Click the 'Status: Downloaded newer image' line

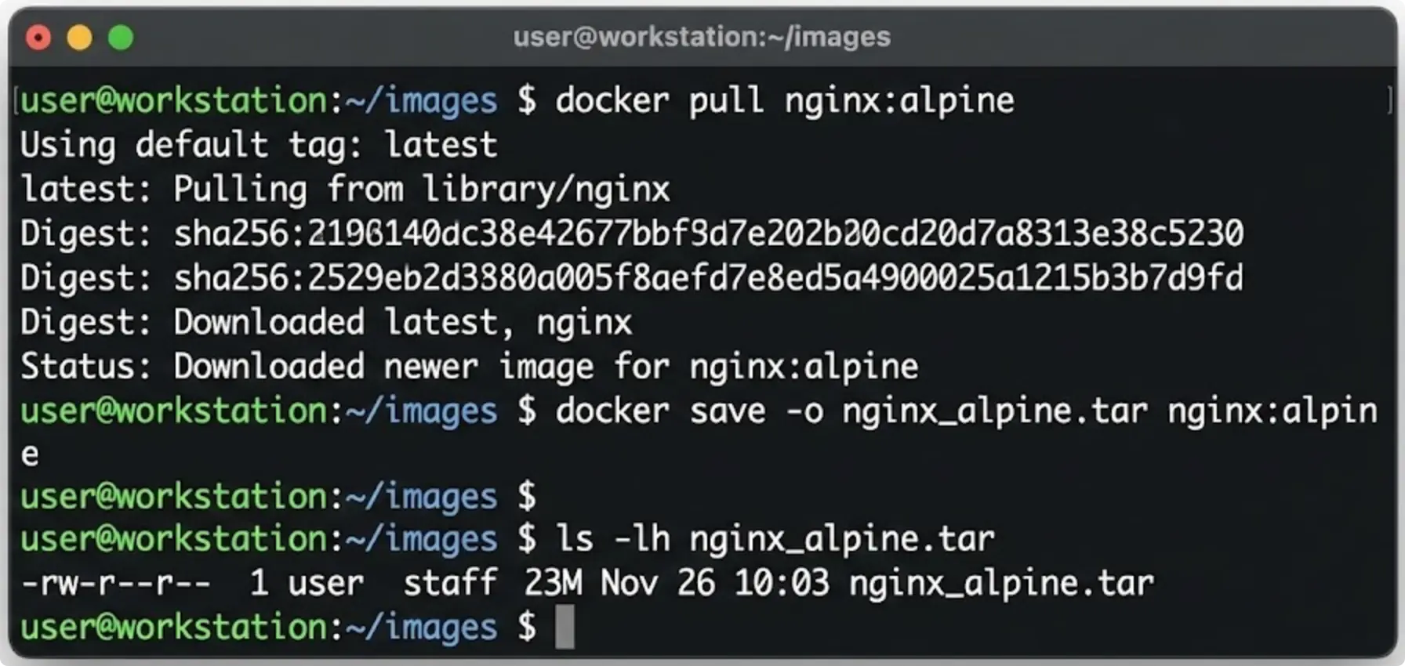pos(469,367)
